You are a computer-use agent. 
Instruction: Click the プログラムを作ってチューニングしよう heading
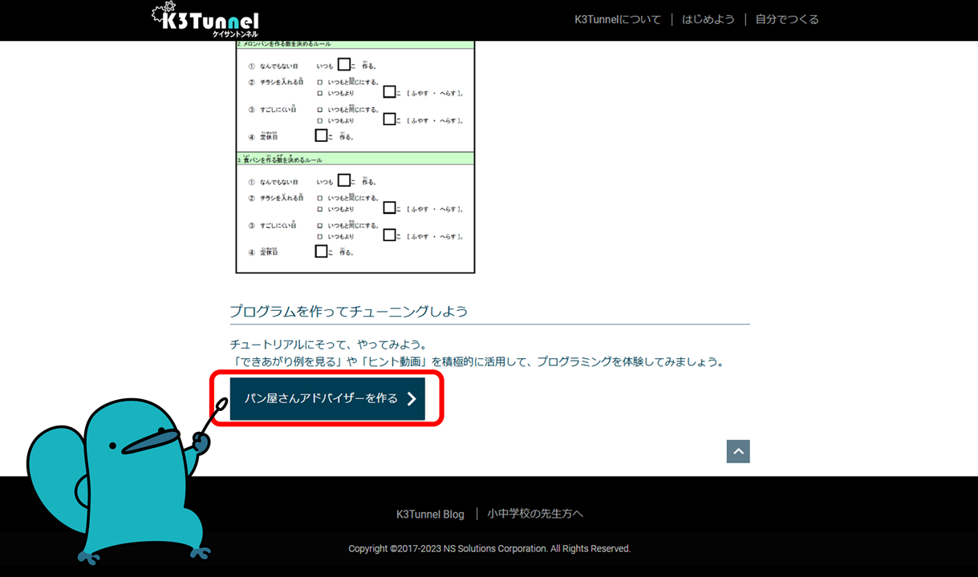click(x=349, y=311)
